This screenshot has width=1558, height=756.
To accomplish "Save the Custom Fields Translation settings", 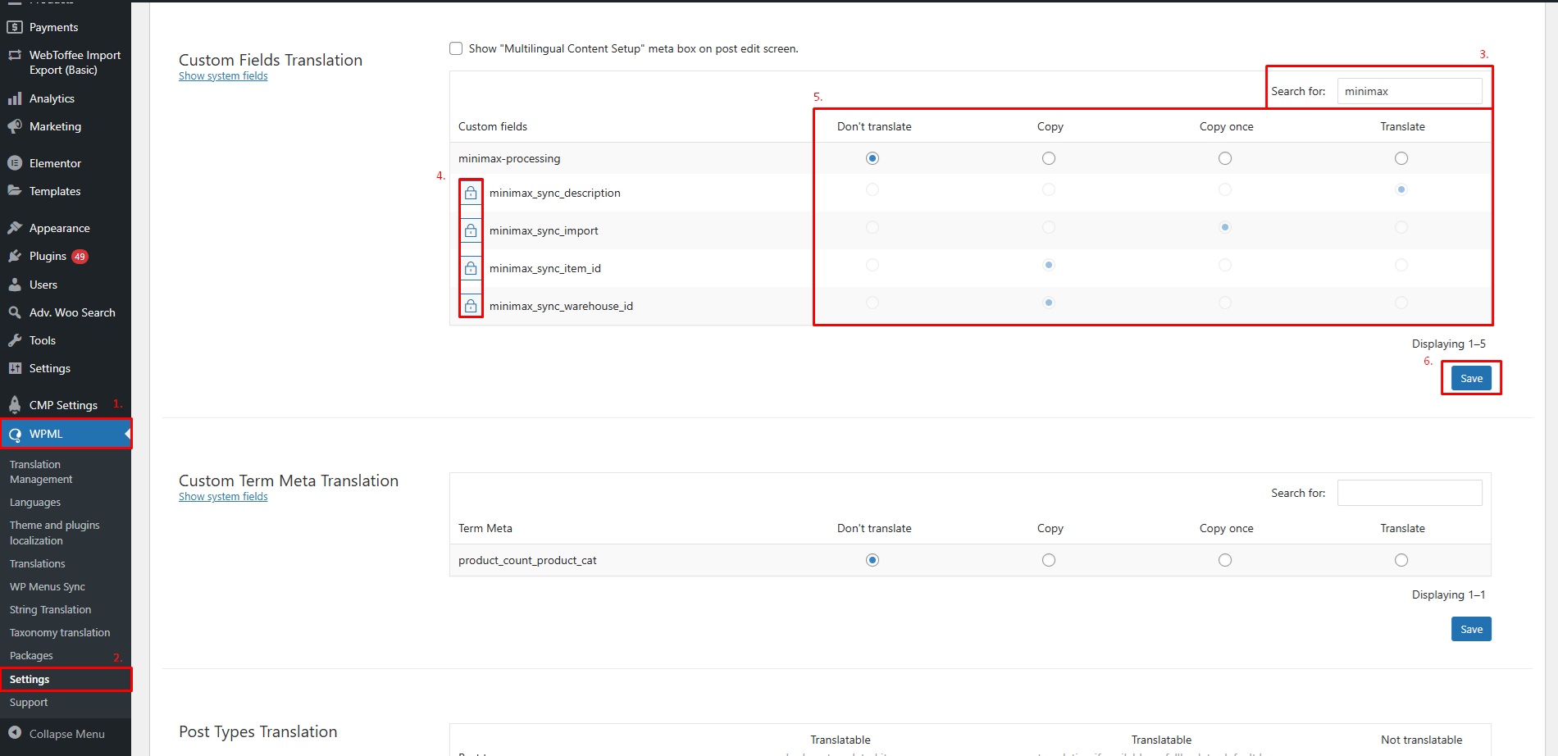I will pos(1471,378).
